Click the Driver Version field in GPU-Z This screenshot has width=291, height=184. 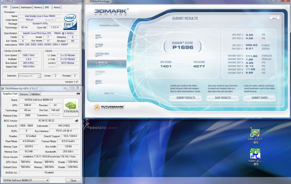tap(49, 157)
